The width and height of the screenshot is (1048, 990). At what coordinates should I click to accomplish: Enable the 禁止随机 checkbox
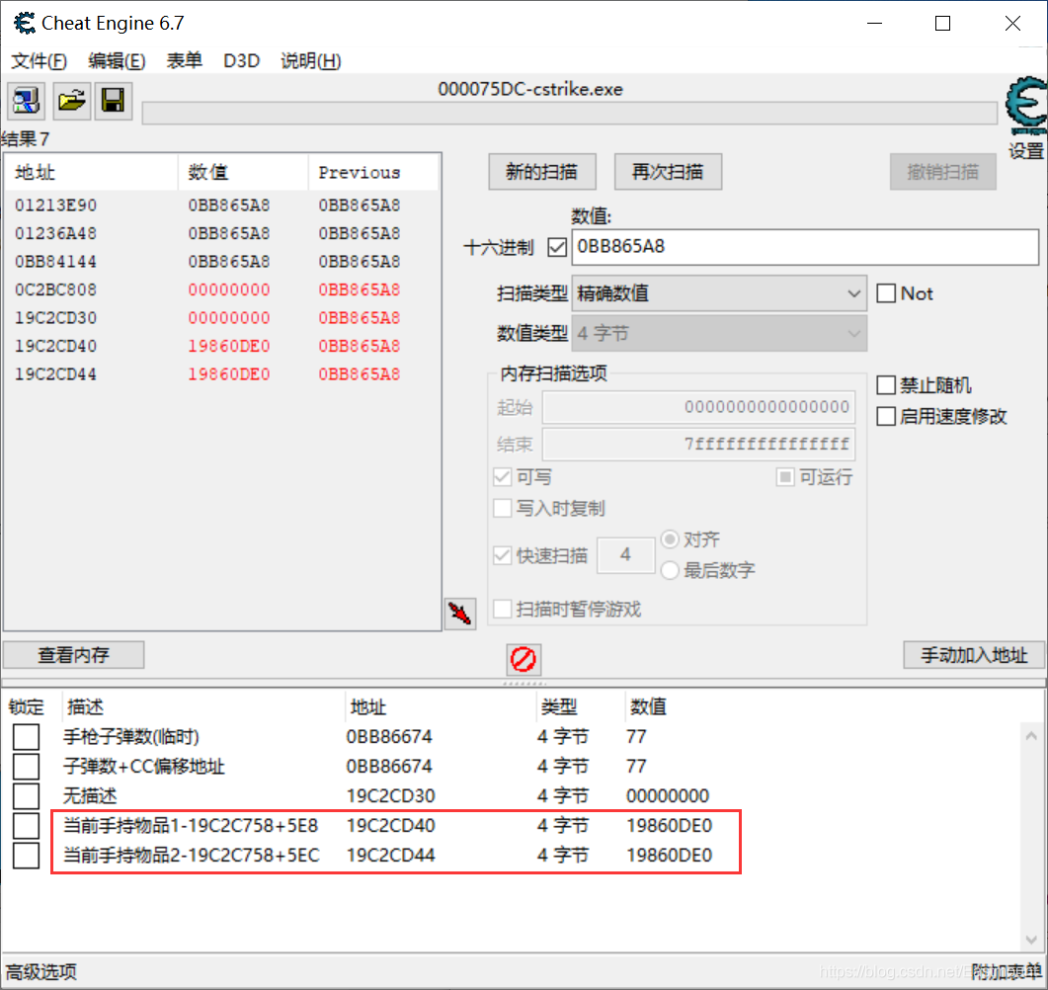tap(886, 385)
